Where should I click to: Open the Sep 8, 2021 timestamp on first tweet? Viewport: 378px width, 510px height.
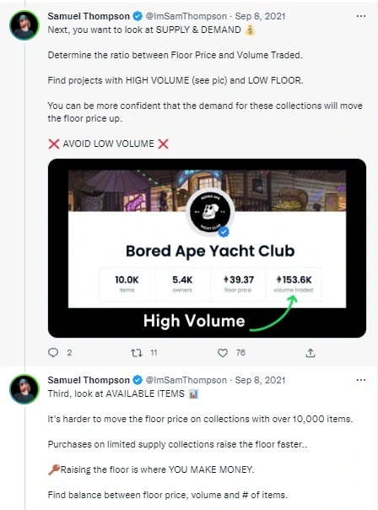(x=260, y=16)
